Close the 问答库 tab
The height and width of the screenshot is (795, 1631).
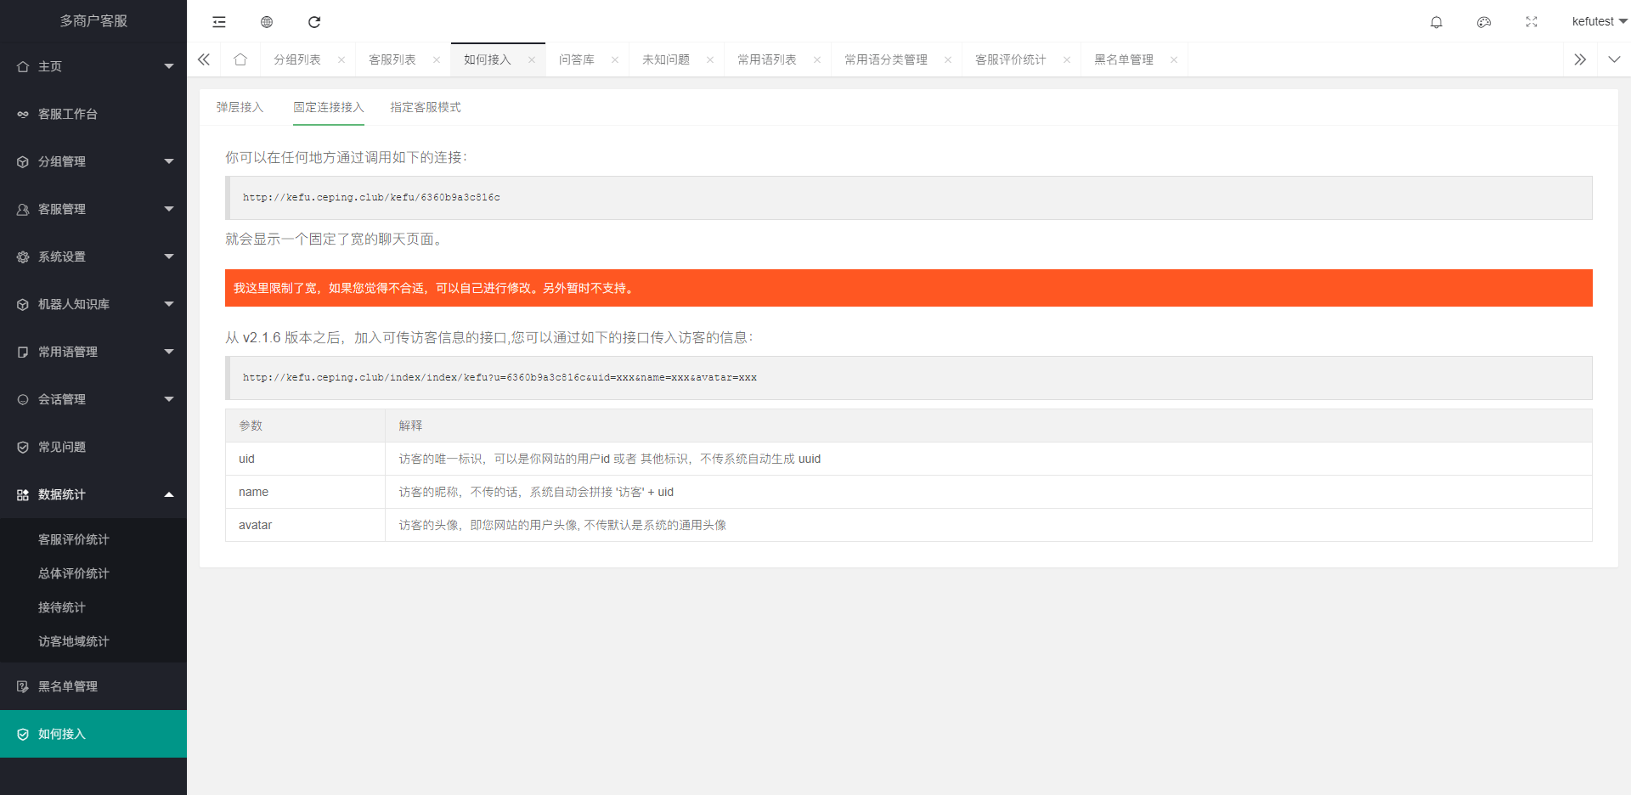tap(615, 59)
